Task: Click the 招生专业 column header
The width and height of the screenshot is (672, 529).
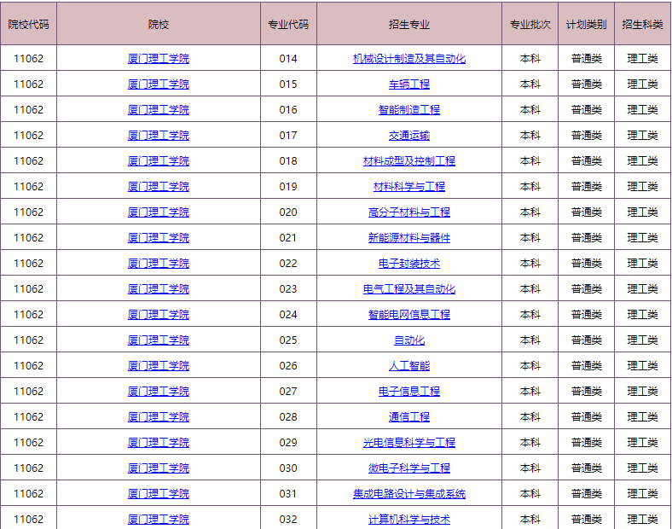Action: coord(408,24)
